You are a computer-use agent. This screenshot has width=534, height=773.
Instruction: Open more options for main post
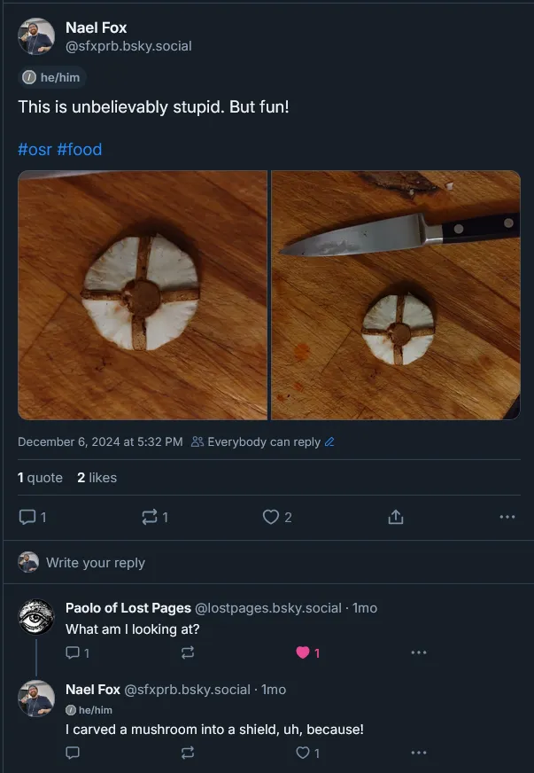[507, 517]
